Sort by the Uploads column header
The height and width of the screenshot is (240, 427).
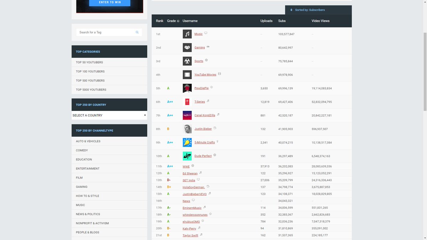pyautogui.click(x=267, y=21)
